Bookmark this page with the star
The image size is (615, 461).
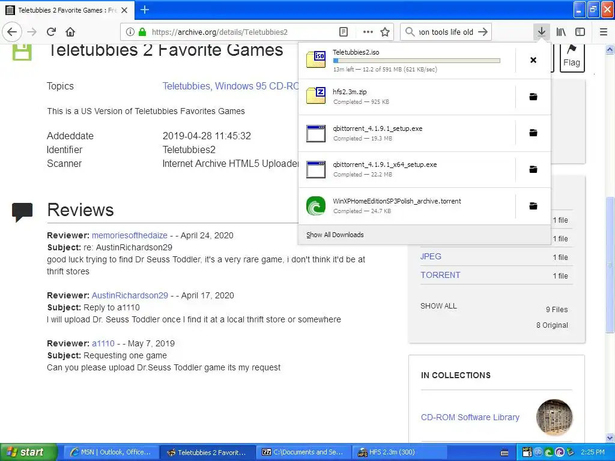click(x=385, y=32)
